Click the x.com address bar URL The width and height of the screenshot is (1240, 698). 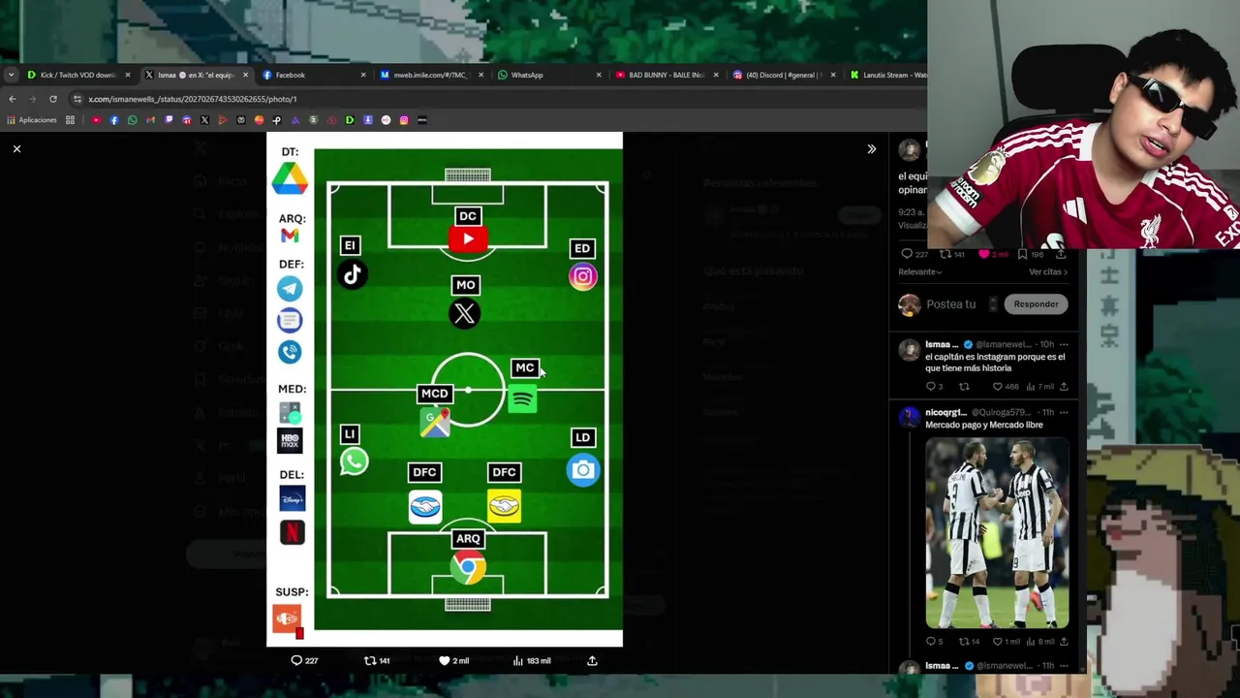192,99
